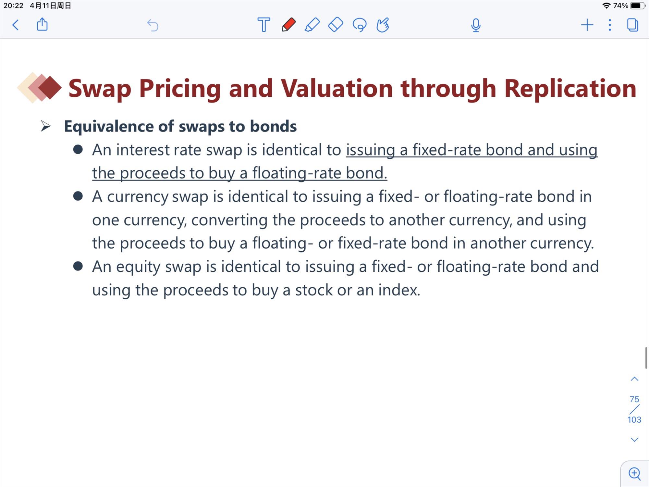Tap the 75/103 page number indicator
The height and width of the screenshot is (487, 649).
click(x=634, y=409)
